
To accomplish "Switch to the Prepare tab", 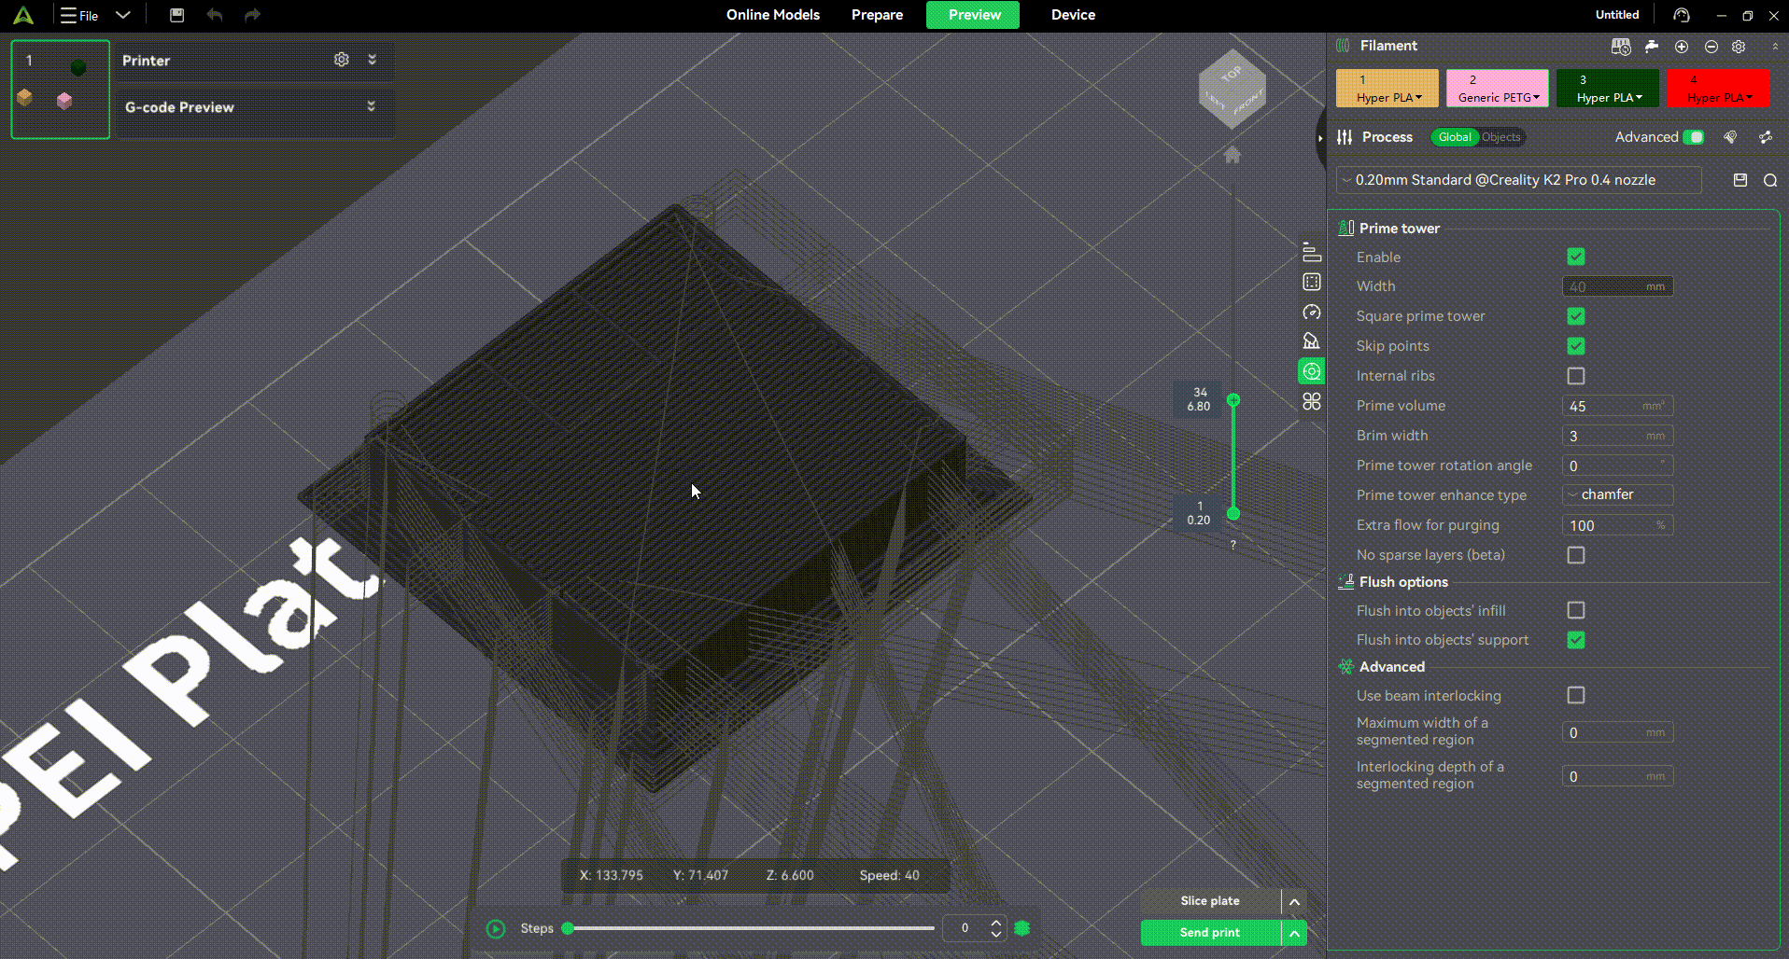I will pyautogui.click(x=877, y=15).
